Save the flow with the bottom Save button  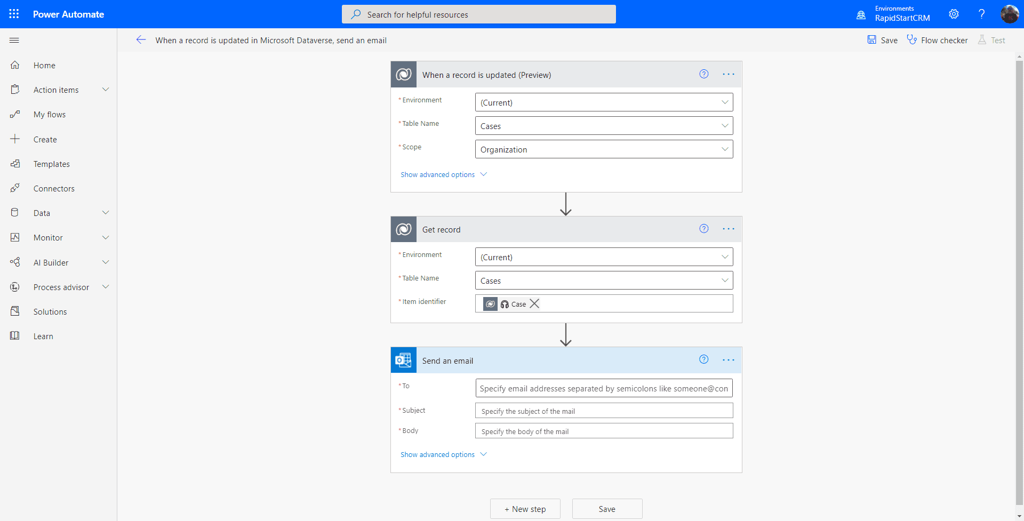(x=607, y=509)
